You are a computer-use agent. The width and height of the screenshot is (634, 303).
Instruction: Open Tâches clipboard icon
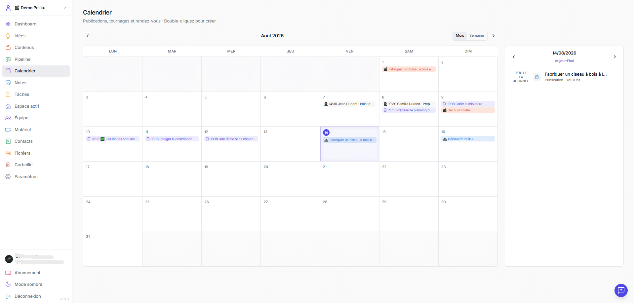[x=8, y=95]
